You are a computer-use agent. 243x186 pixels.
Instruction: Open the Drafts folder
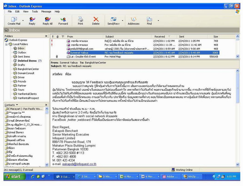(x=21, y=65)
